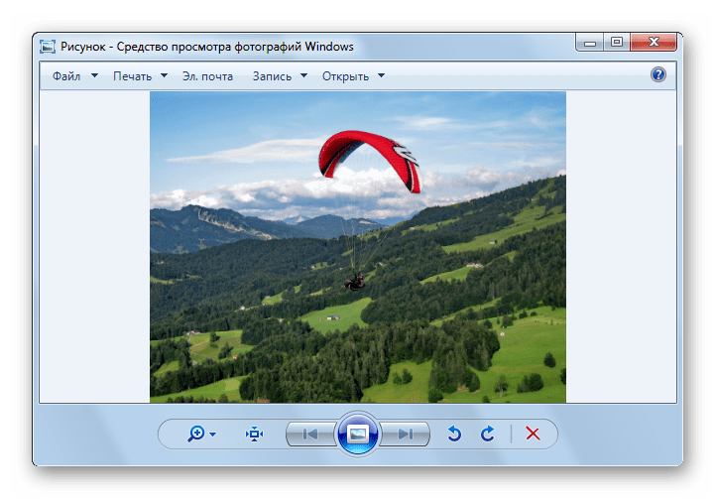Delete the photo with the red X
Image resolution: width=716 pixels, height=499 pixels.
(533, 434)
